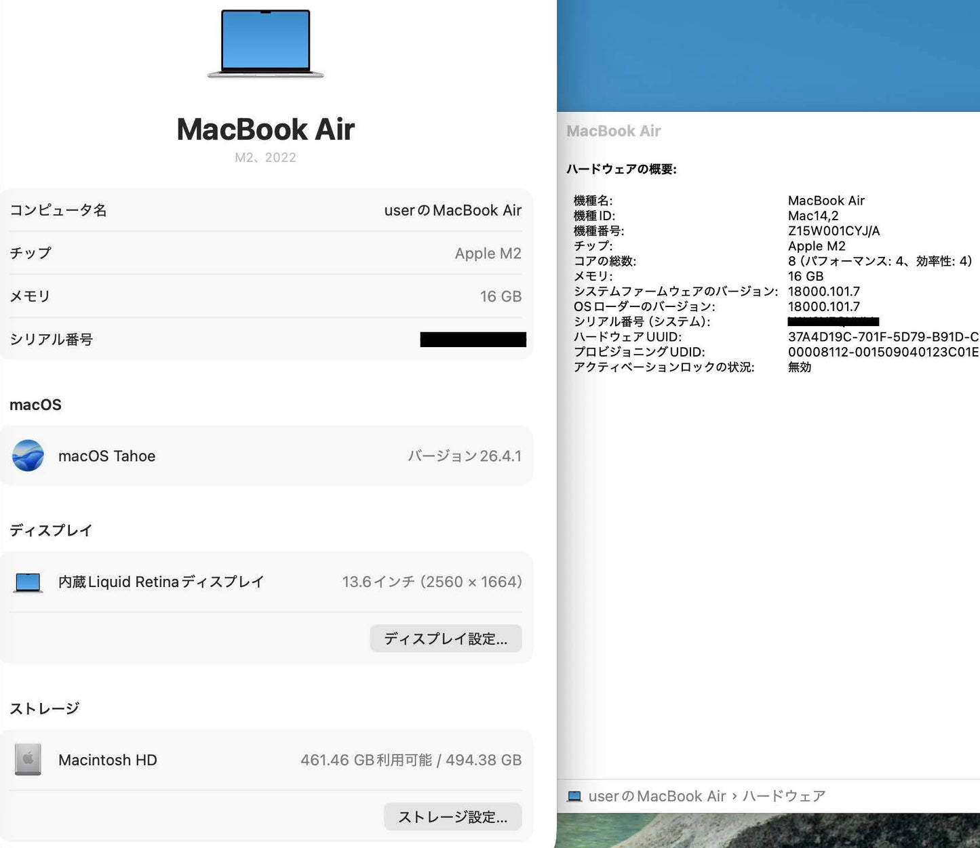Click the 機種ID value Mac14,2
Viewport: 980px width, 848px height.
coord(813,216)
